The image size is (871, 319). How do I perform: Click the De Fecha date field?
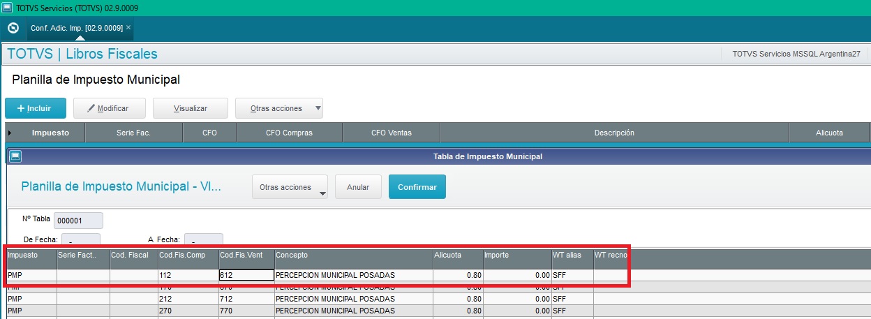(x=81, y=239)
